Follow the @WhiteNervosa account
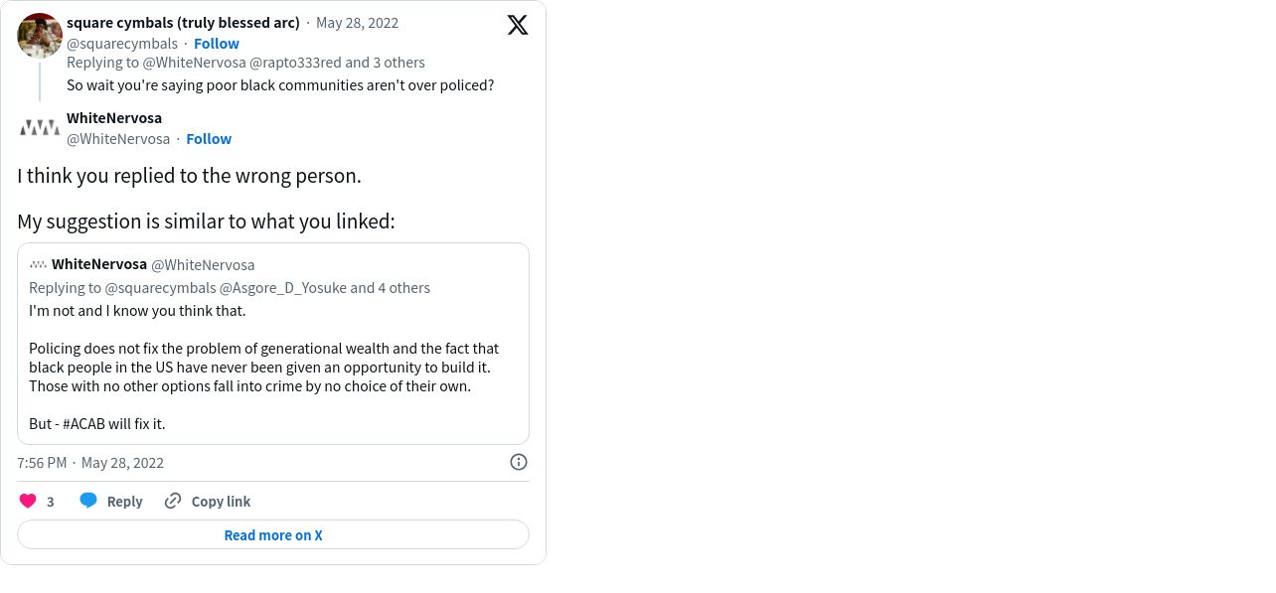1276x593 pixels. click(x=209, y=138)
